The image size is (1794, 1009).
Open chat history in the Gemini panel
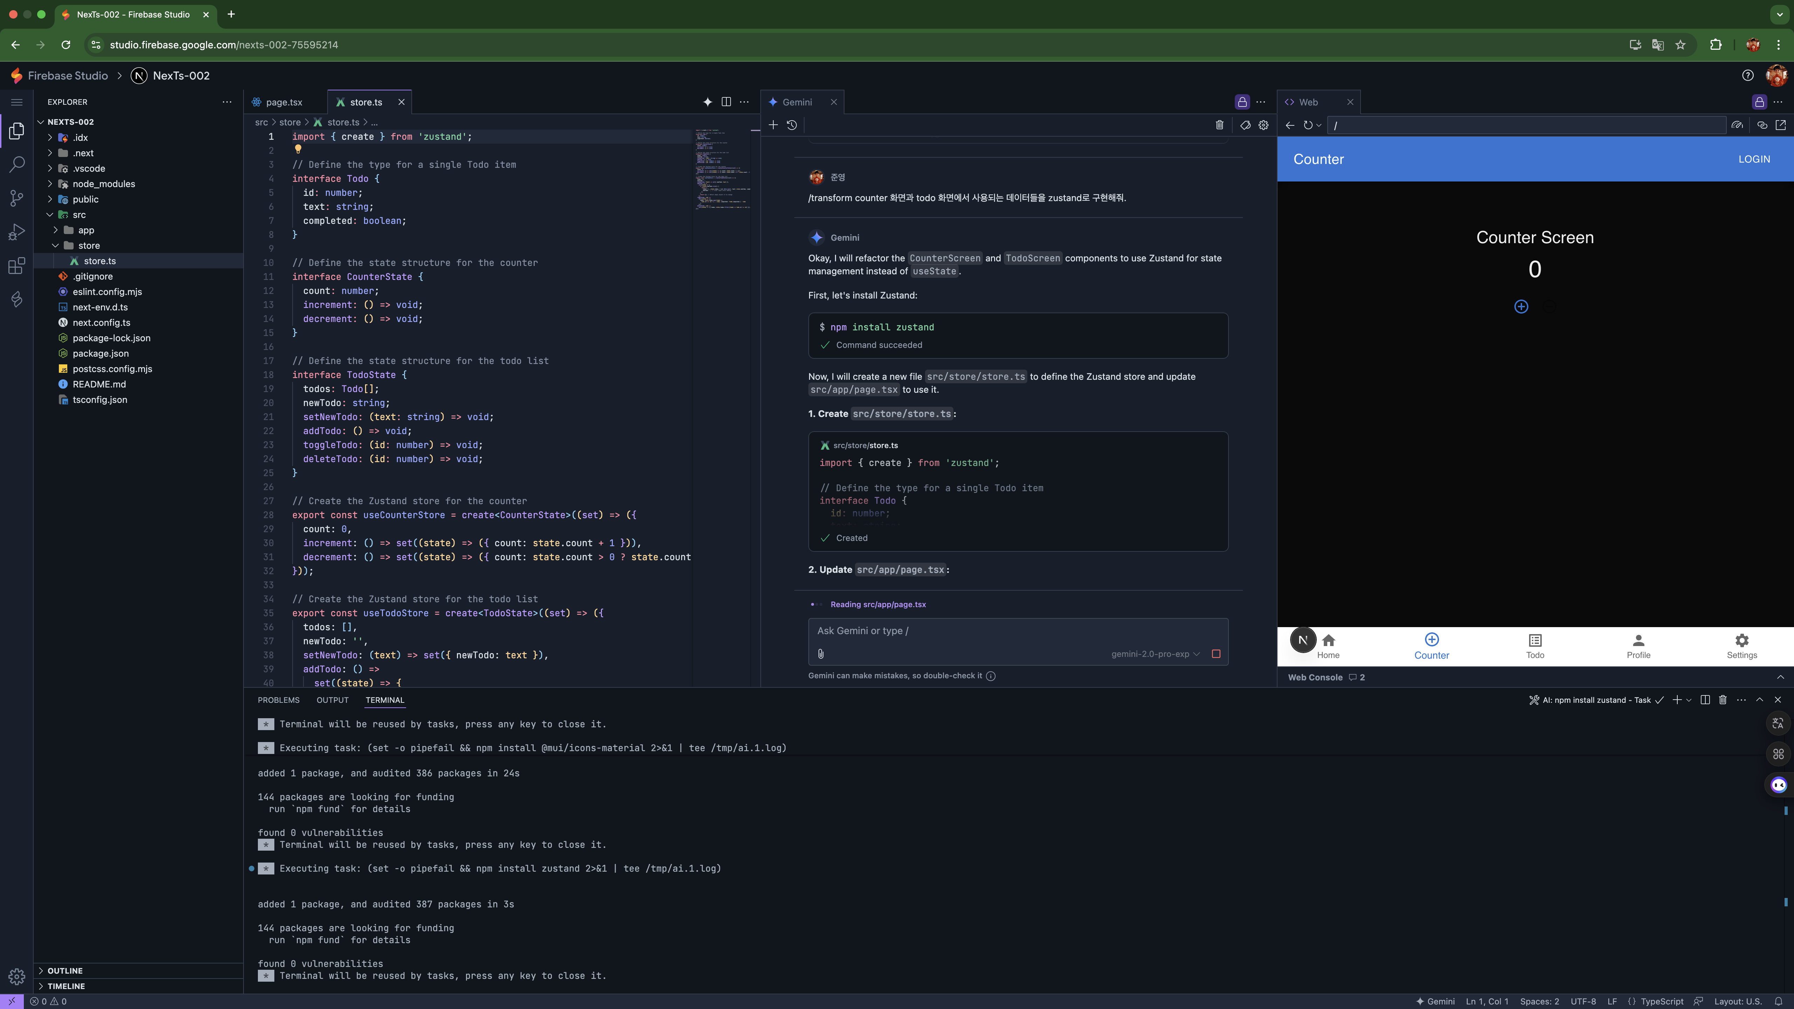tap(792, 125)
